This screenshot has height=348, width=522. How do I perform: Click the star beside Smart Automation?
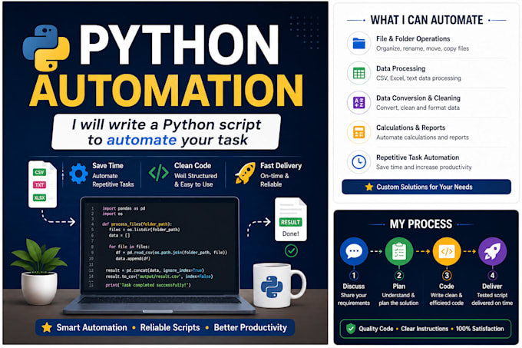tap(47, 327)
